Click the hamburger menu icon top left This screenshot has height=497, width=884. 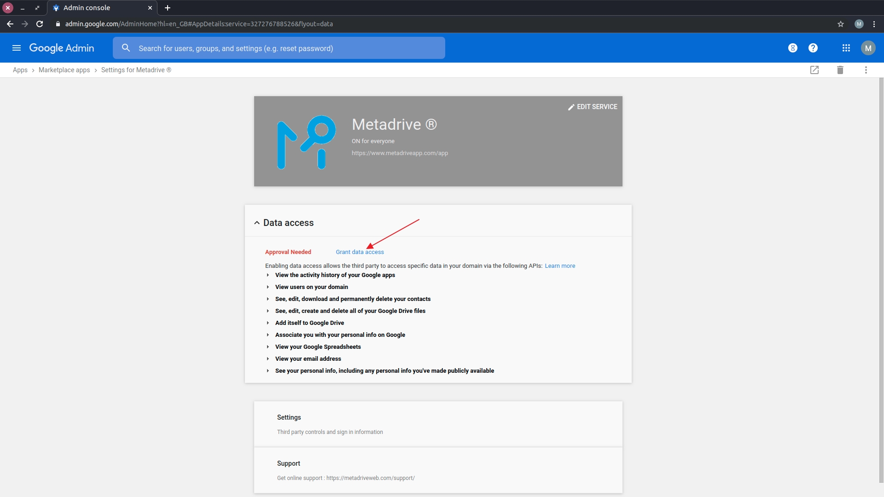click(x=16, y=48)
